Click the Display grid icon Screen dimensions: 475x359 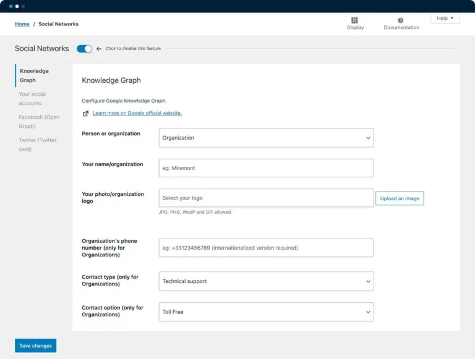354,20
